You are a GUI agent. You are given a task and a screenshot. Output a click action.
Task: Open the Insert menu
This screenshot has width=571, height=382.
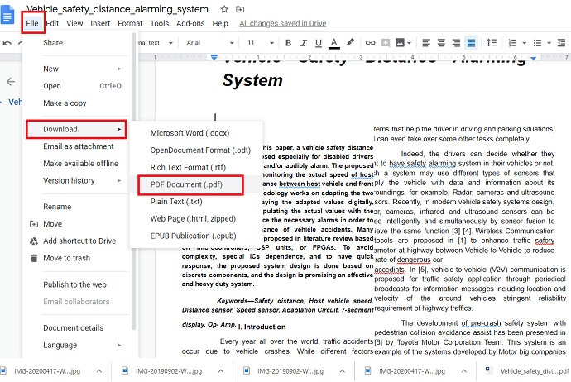click(x=100, y=23)
